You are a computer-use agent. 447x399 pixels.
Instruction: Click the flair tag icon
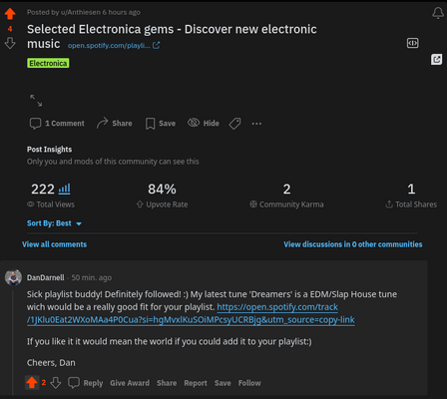tap(234, 124)
